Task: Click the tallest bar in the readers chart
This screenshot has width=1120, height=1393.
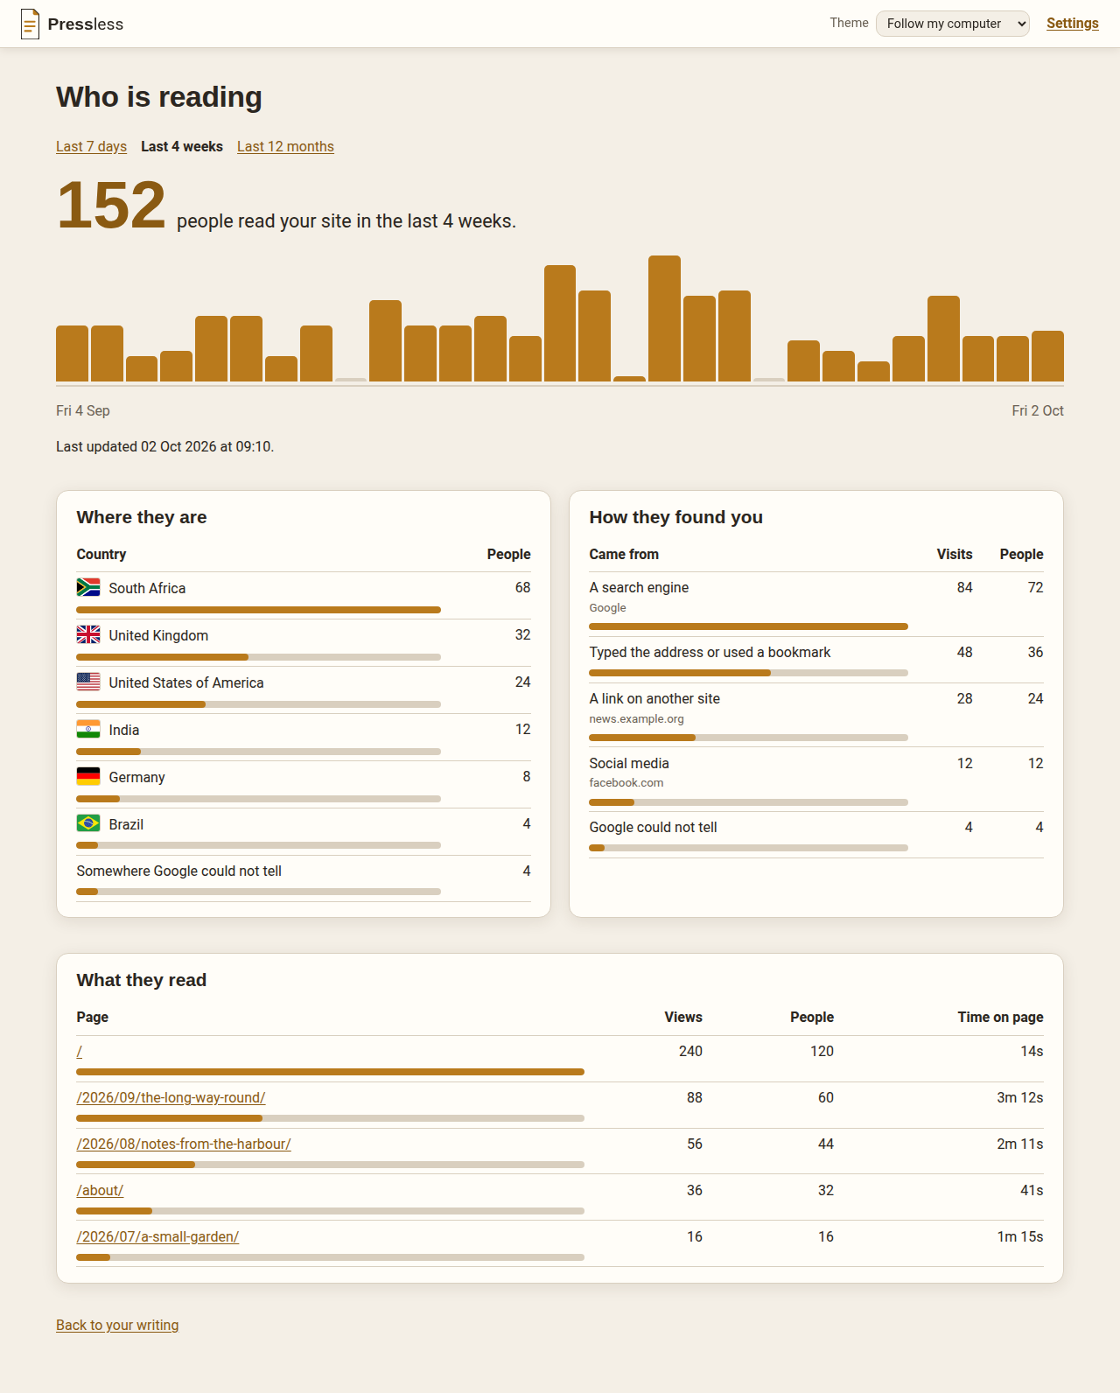Action: [x=664, y=318]
